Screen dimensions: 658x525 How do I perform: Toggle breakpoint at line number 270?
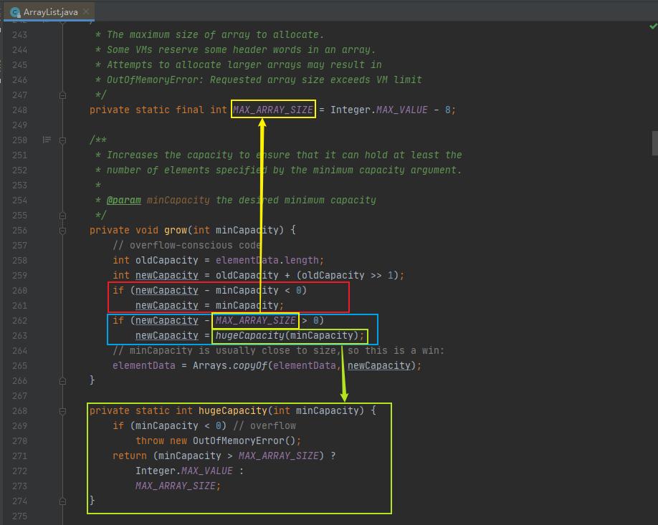(x=19, y=440)
